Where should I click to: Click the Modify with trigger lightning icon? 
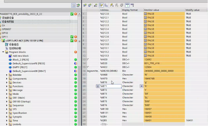coord(117,5)
